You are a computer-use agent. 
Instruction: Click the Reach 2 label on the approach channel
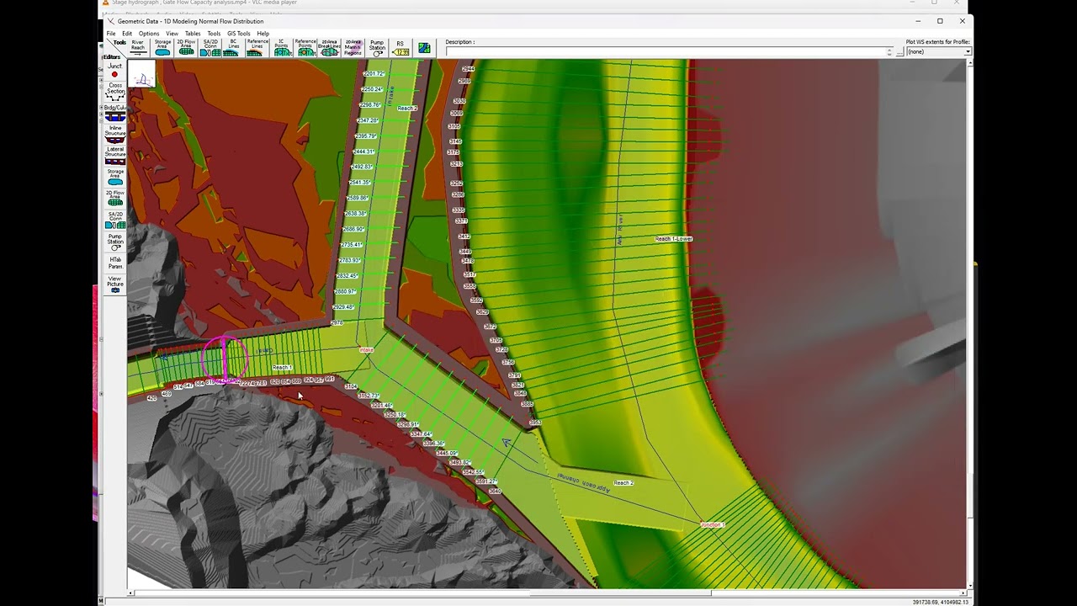pos(623,483)
